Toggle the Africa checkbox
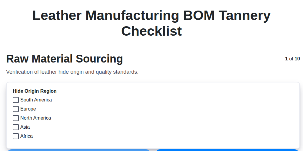The image size is (303, 151). tap(16, 136)
